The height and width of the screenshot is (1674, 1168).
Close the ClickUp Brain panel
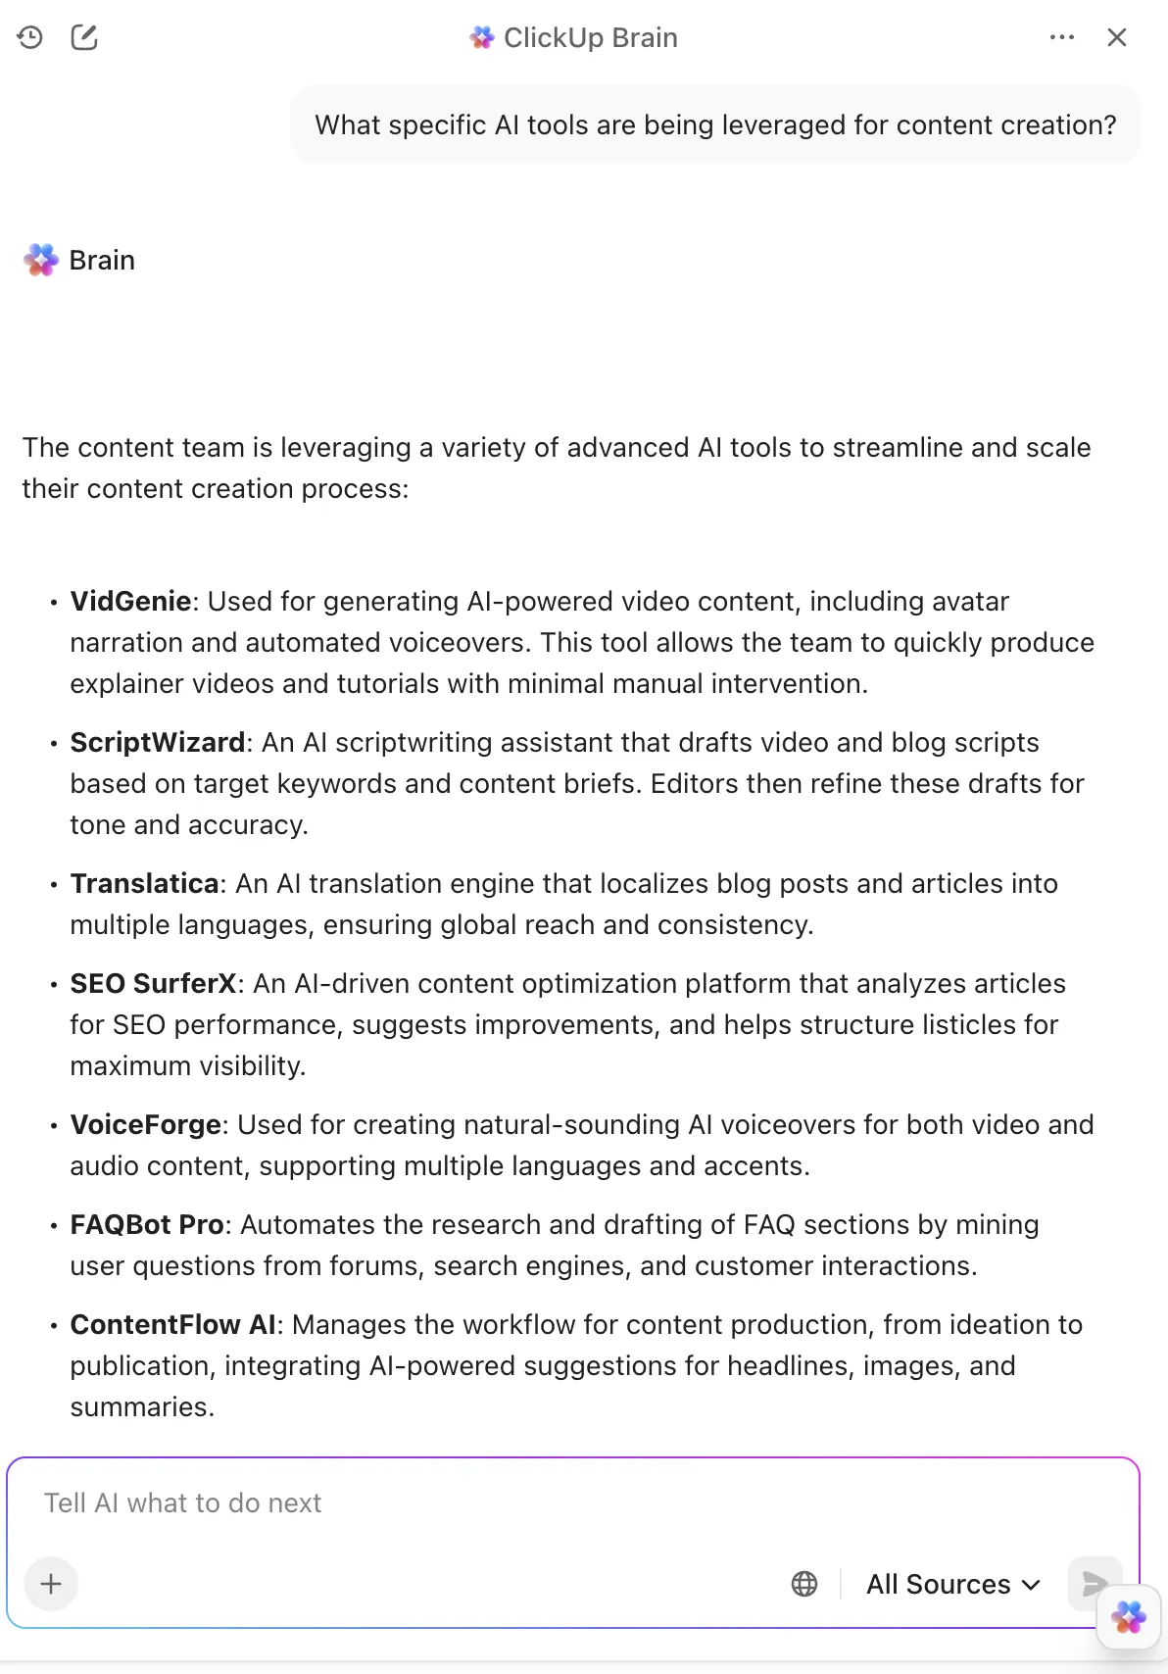[x=1117, y=37]
